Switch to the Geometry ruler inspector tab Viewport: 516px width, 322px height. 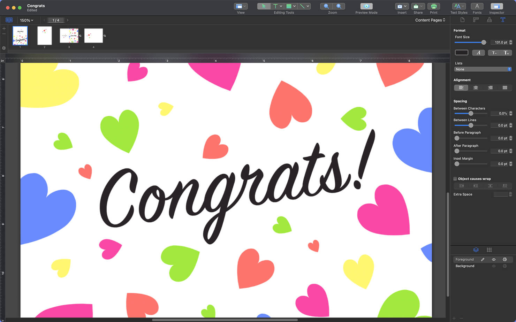pyautogui.click(x=476, y=20)
